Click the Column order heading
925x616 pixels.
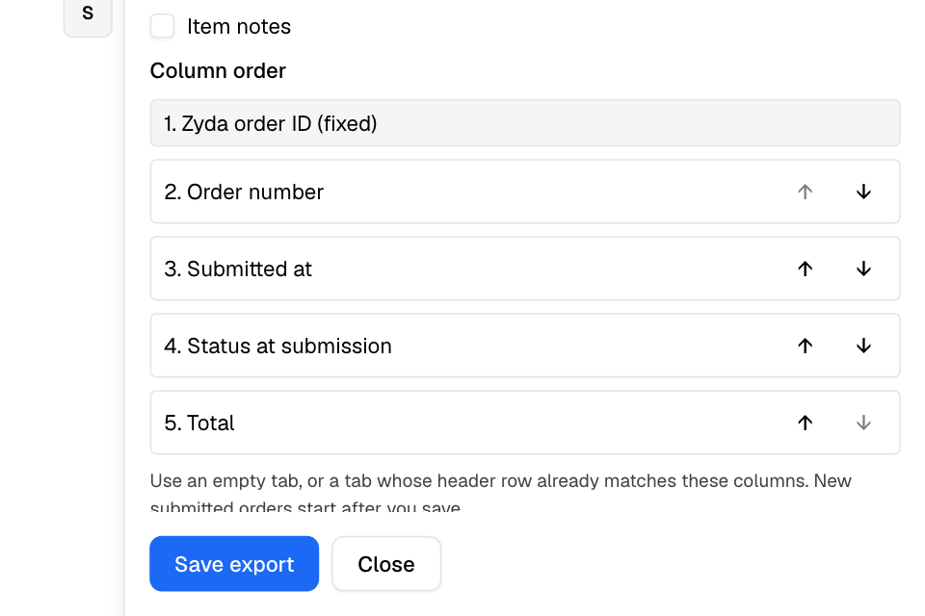218,70
